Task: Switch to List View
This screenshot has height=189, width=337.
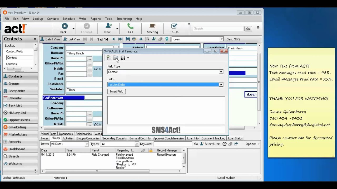Action: point(72,39)
